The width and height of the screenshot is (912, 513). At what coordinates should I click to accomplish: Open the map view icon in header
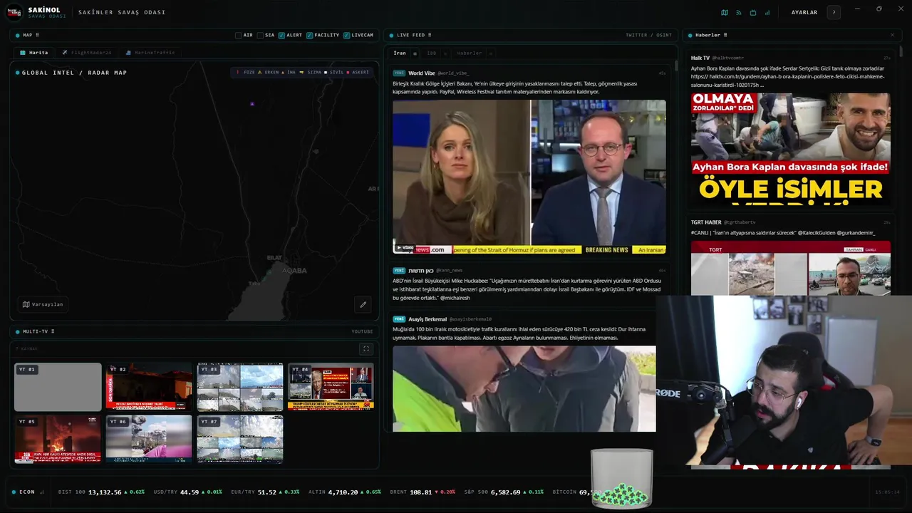[725, 12]
